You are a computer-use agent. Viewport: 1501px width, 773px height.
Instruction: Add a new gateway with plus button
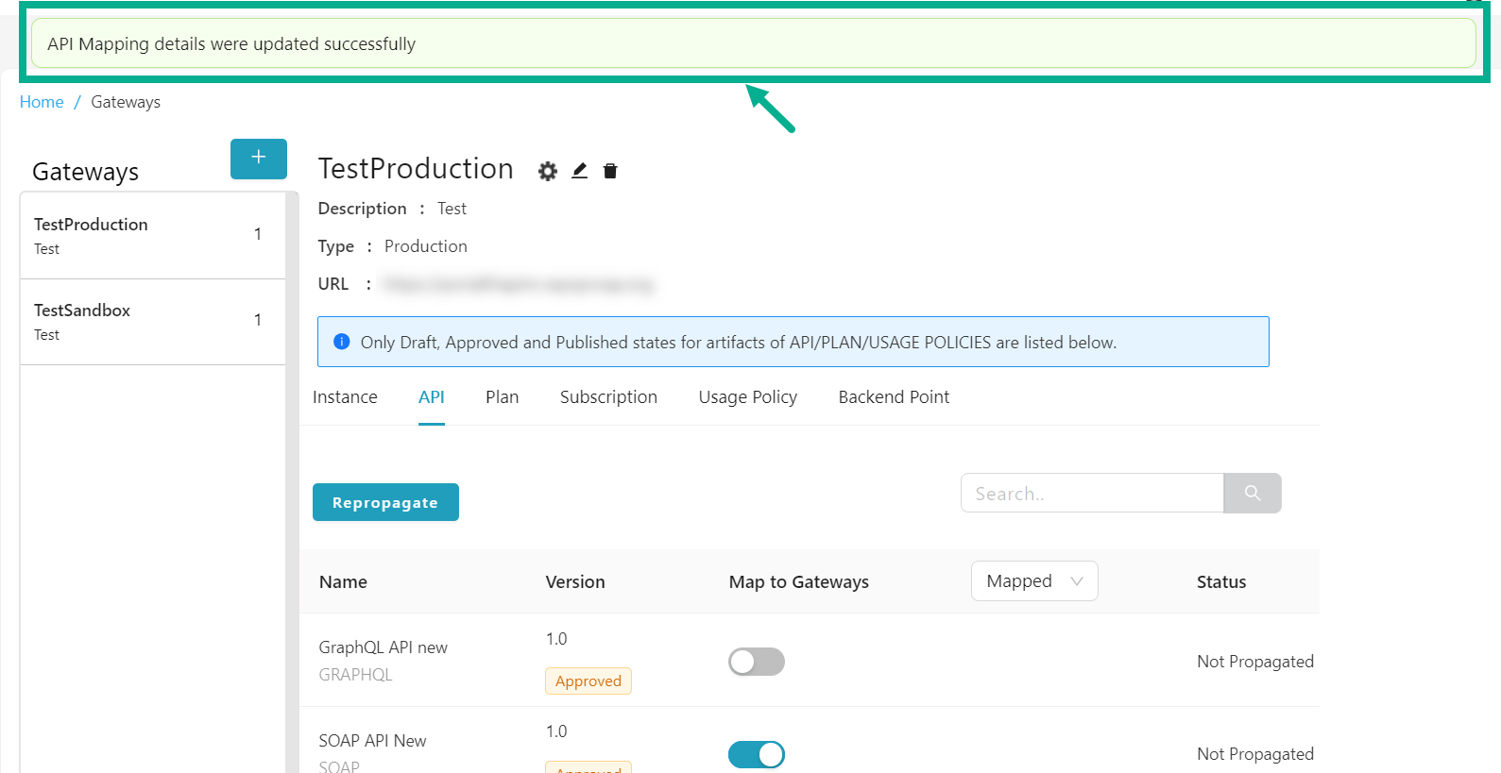click(x=258, y=159)
